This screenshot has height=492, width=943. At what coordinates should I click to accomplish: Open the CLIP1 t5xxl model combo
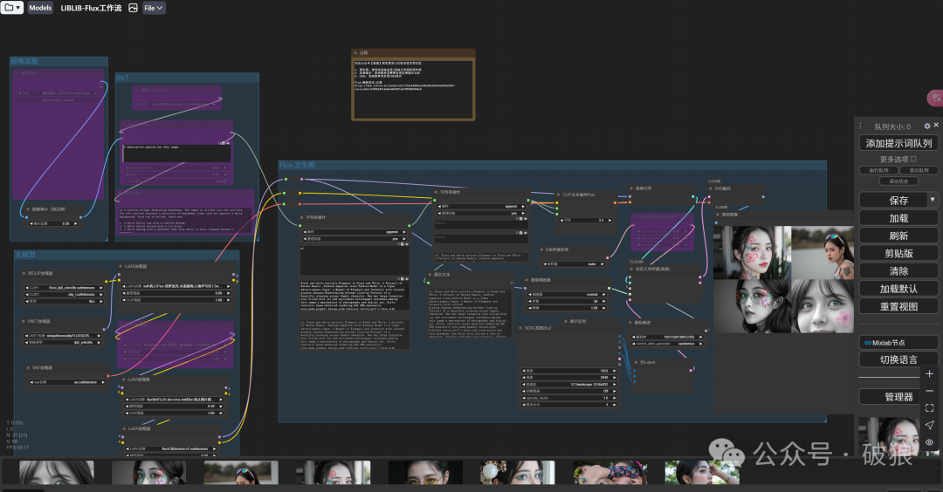63,288
